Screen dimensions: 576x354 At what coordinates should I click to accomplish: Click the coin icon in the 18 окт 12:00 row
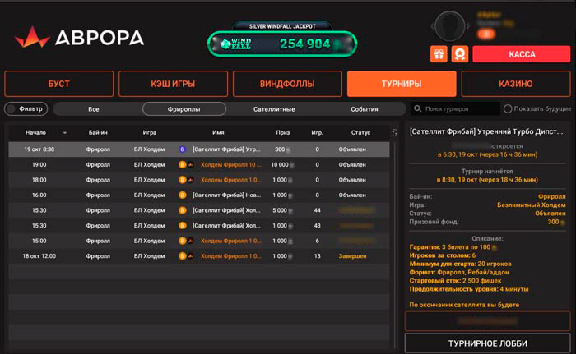tap(182, 256)
